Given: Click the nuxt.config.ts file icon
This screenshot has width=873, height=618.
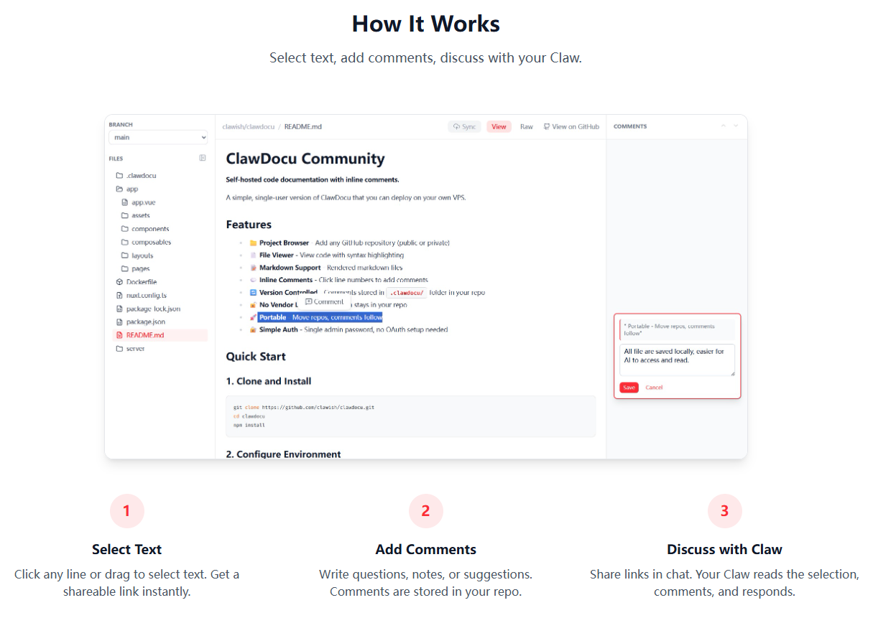Looking at the screenshot, I should [x=119, y=295].
